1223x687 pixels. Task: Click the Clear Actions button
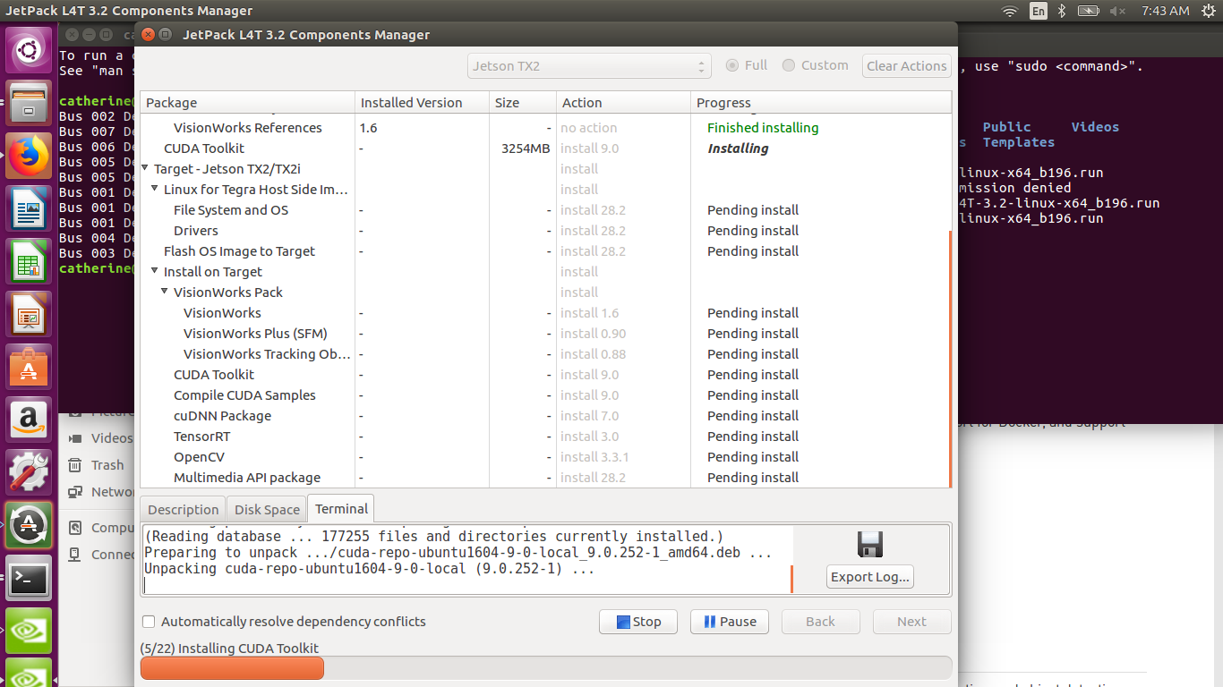pos(906,66)
